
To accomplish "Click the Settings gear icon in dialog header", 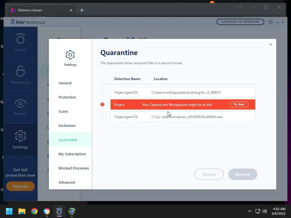I will pos(70,55).
